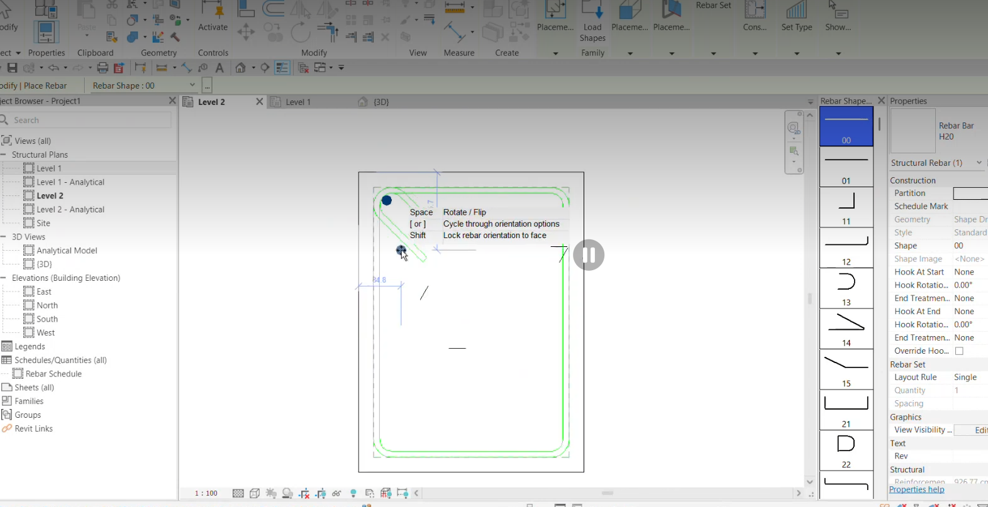Expand the Rebar Set panel dropdown arrow
Image resolution: width=988 pixels, height=507 pixels.
(x=713, y=53)
